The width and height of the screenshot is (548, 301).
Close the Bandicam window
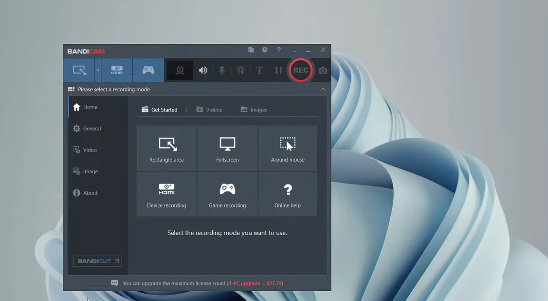click(x=323, y=50)
